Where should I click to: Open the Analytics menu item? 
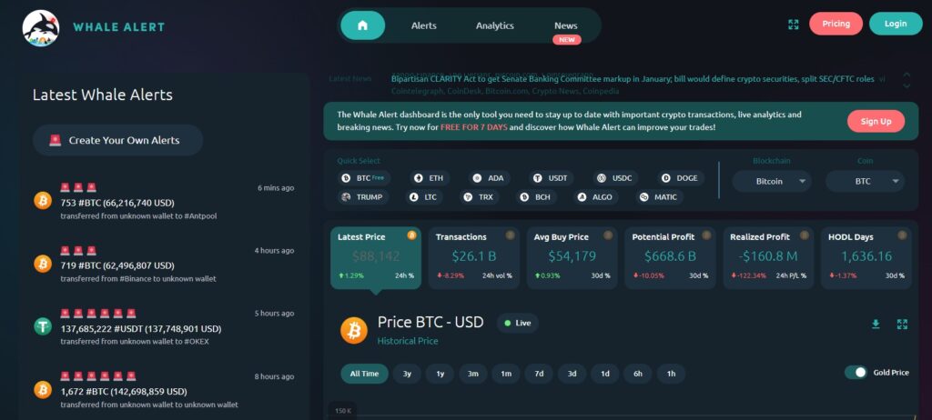pos(494,25)
